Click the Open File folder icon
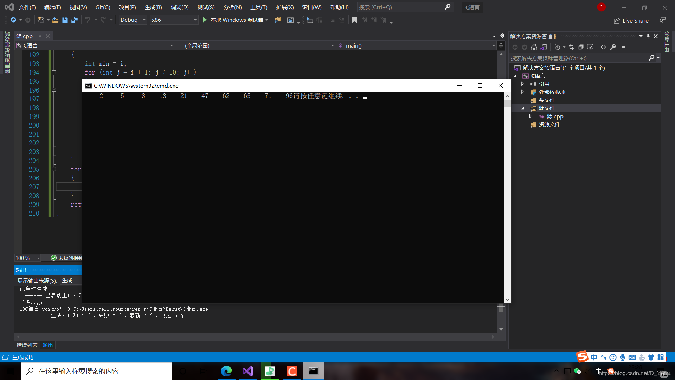675x380 pixels. click(x=55, y=20)
